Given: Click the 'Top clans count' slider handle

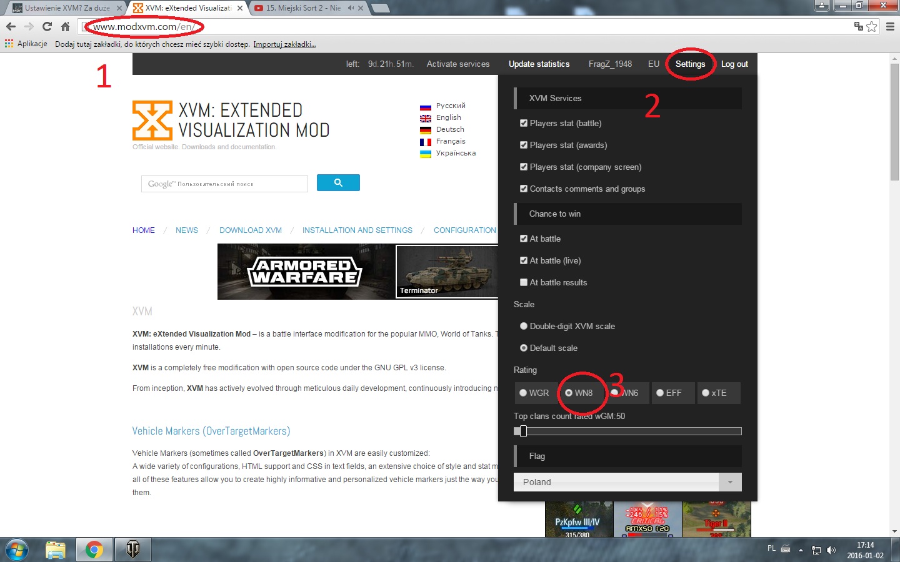Looking at the screenshot, I should coord(523,431).
